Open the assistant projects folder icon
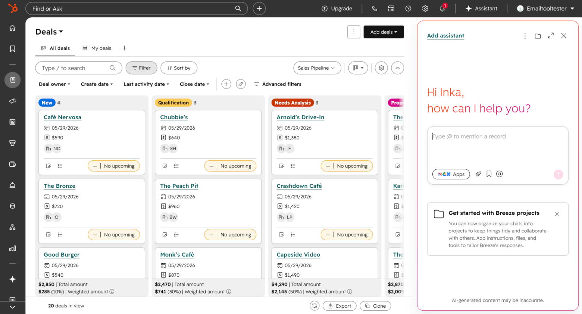 click(538, 36)
